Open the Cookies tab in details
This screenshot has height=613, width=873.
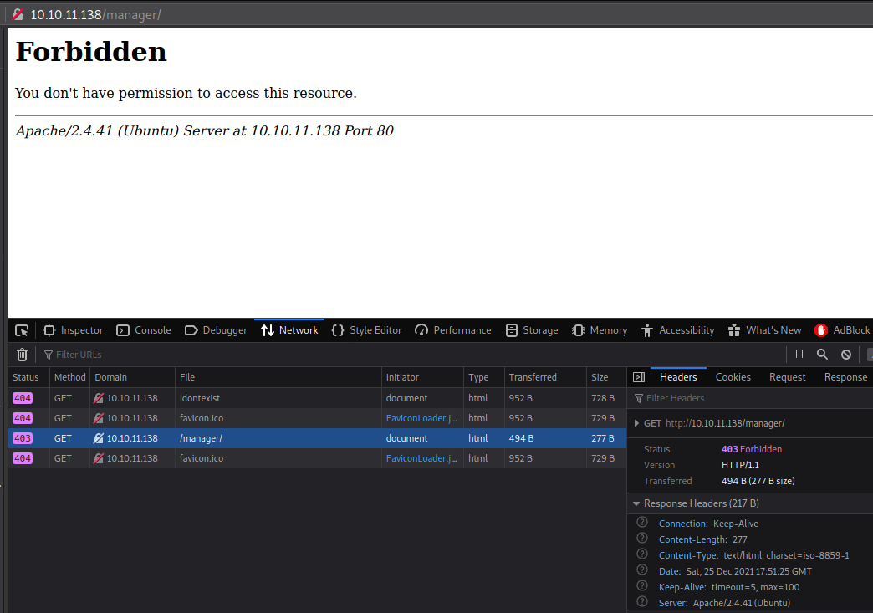click(x=733, y=377)
